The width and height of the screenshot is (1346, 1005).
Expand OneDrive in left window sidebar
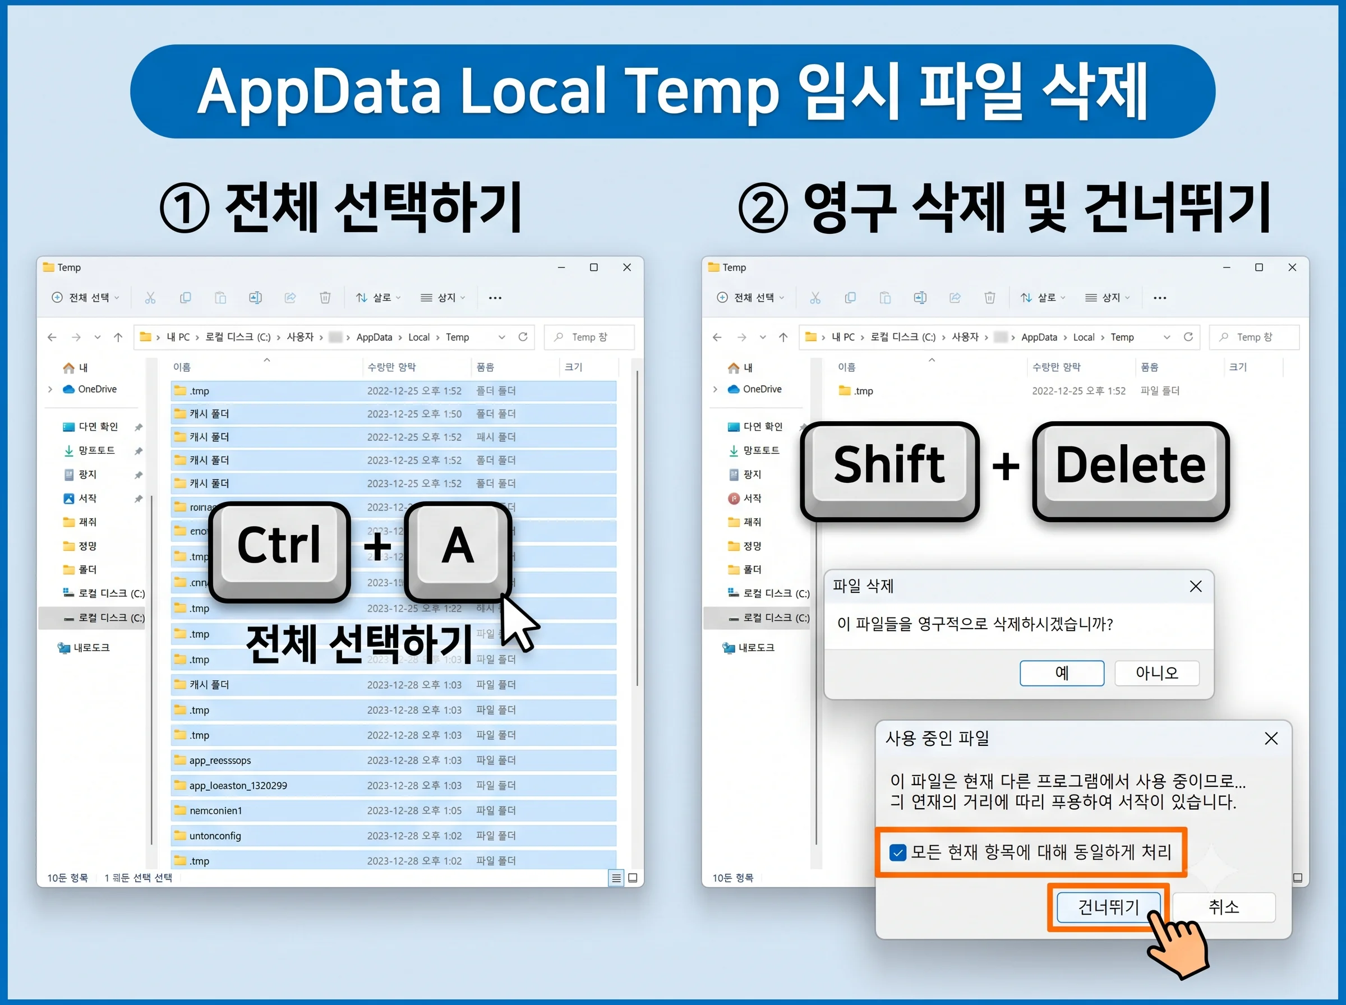point(50,389)
